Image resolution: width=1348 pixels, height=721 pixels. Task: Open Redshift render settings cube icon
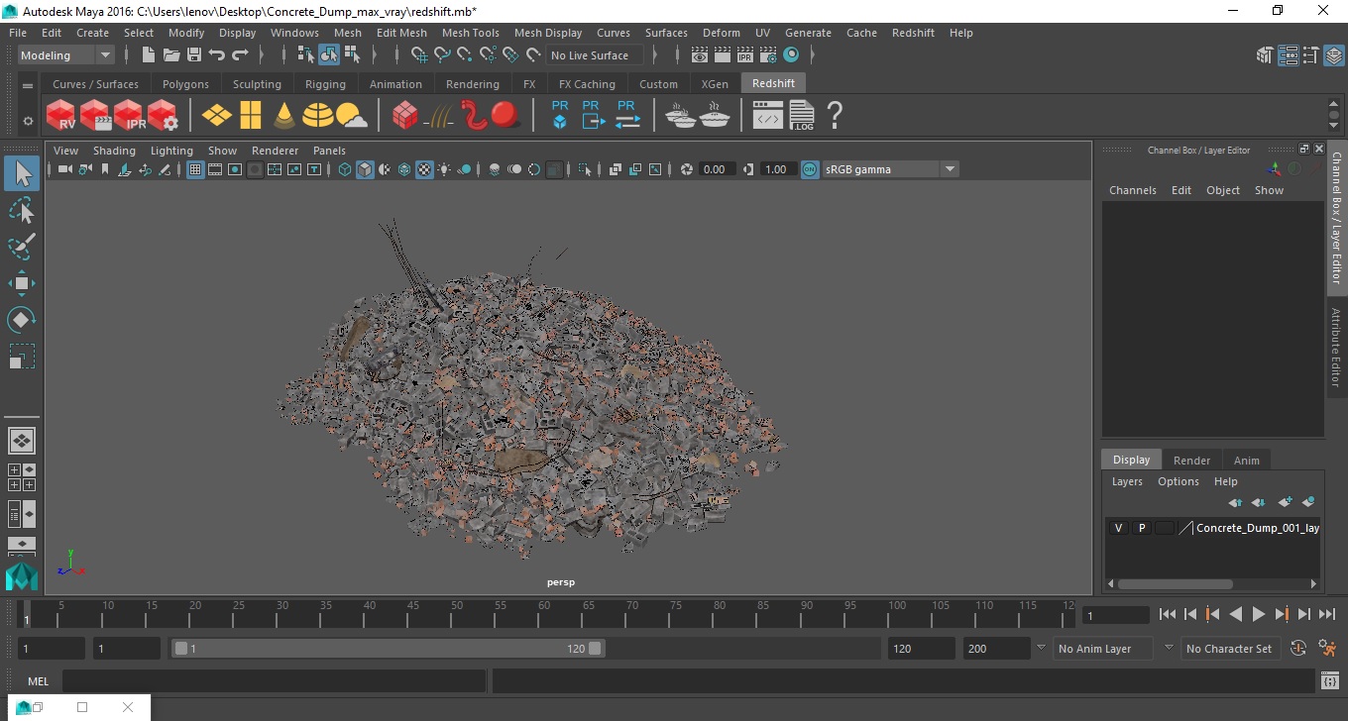click(163, 115)
